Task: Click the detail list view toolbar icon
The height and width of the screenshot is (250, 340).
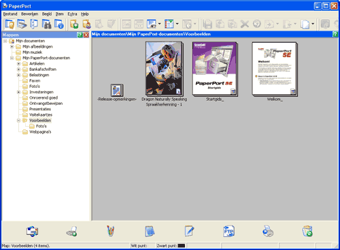Action: [169, 24]
